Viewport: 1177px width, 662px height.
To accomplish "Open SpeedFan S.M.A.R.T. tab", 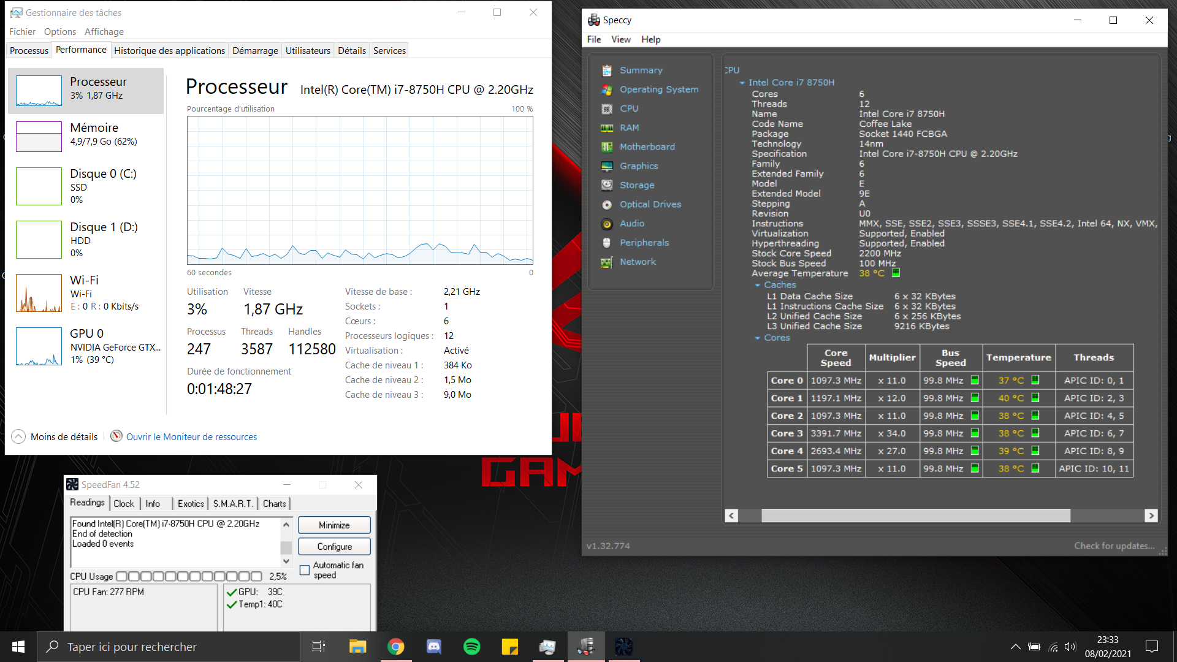I will pyautogui.click(x=233, y=504).
